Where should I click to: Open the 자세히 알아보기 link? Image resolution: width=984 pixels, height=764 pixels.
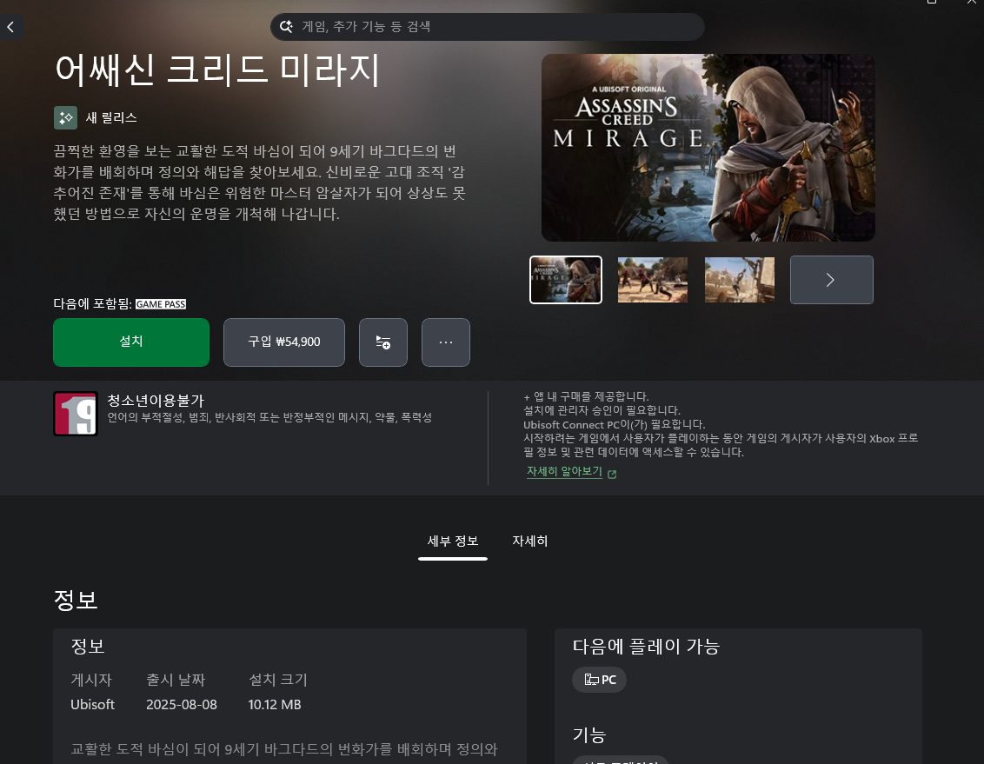[564, 471]
